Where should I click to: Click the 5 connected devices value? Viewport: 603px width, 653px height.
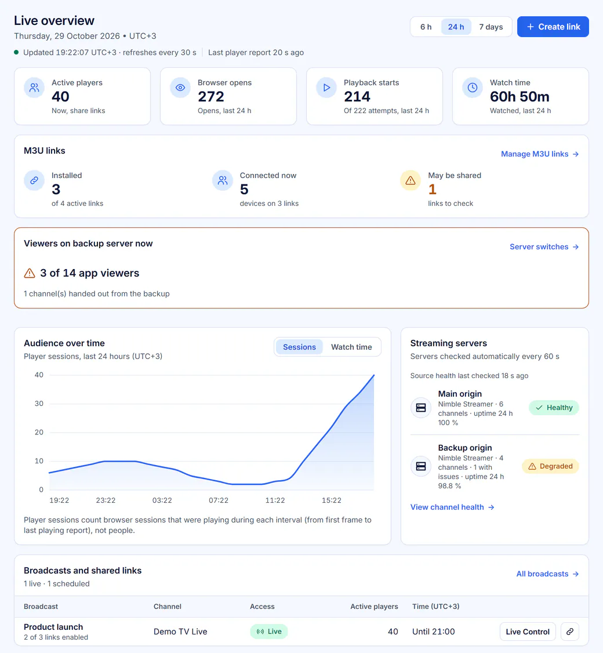pyautogui.click(x=244, y=190)
